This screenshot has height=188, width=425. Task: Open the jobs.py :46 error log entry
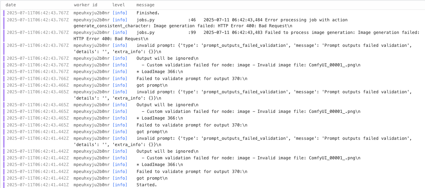(x=242, y=20)
